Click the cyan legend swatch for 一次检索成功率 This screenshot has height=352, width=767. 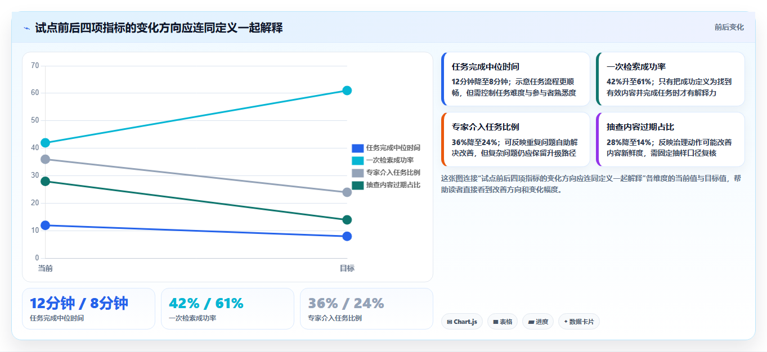point(358,160)
